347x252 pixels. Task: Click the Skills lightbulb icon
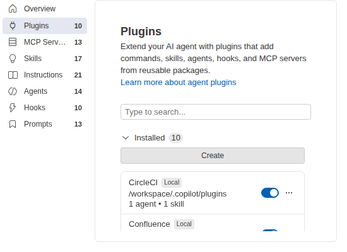[13, 59]
